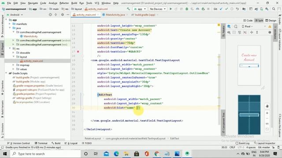This screenshot has height=158, width=282.
Task: Click the line 17 color gutter swatch
Action: pyautogui.click(x=78, y=52)
